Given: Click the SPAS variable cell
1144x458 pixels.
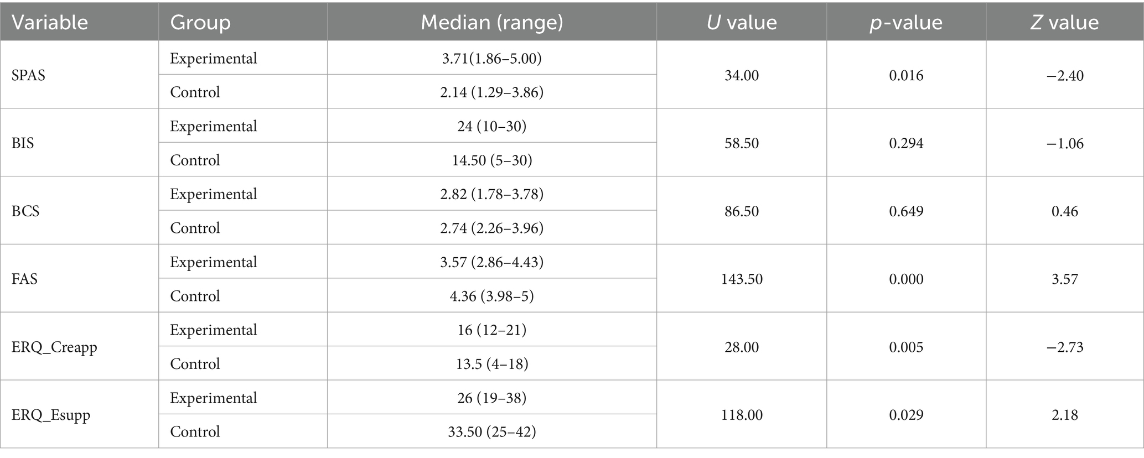Looking at the screenshot, I should tap(28, 75).
